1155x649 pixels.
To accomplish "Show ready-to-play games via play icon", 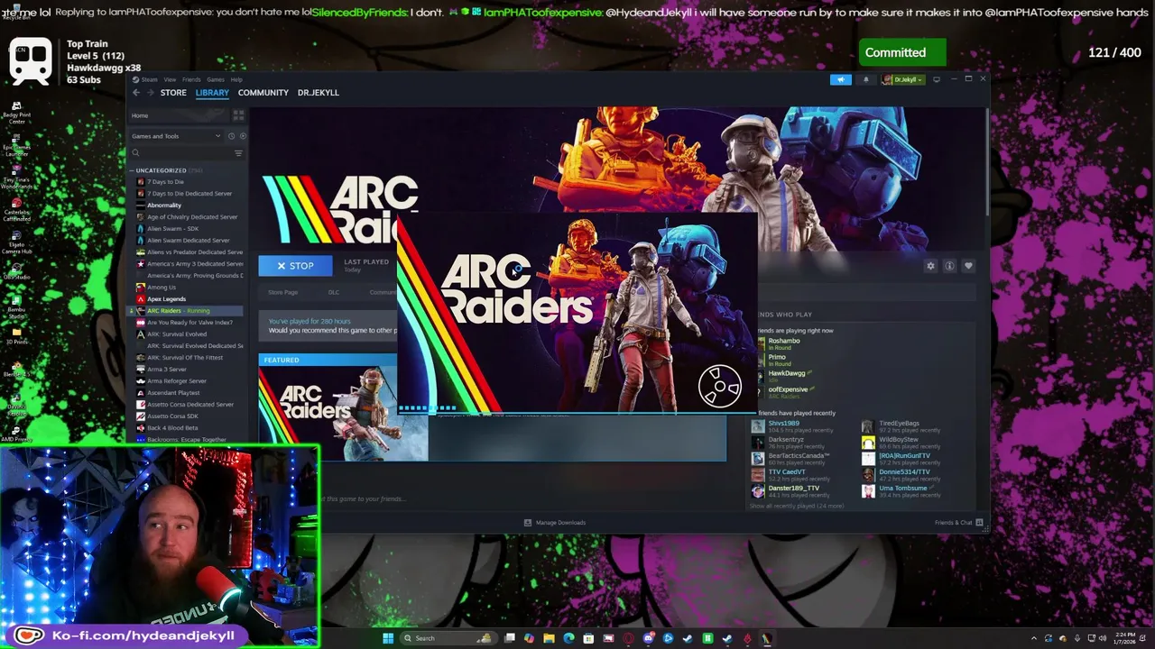I will tap(242, 136).
